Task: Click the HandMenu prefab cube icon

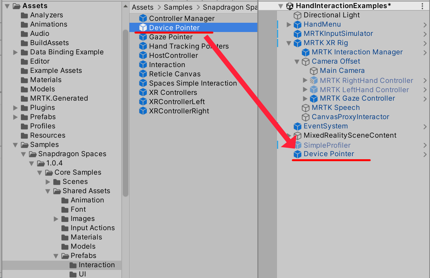Action: (297, 25)
